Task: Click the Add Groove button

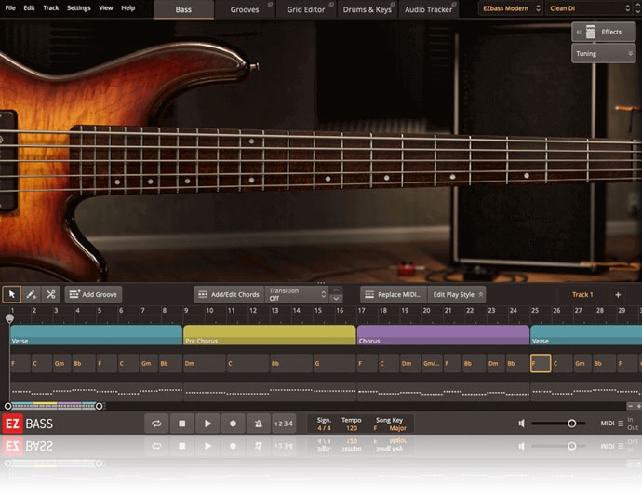Action: [93, 294]
